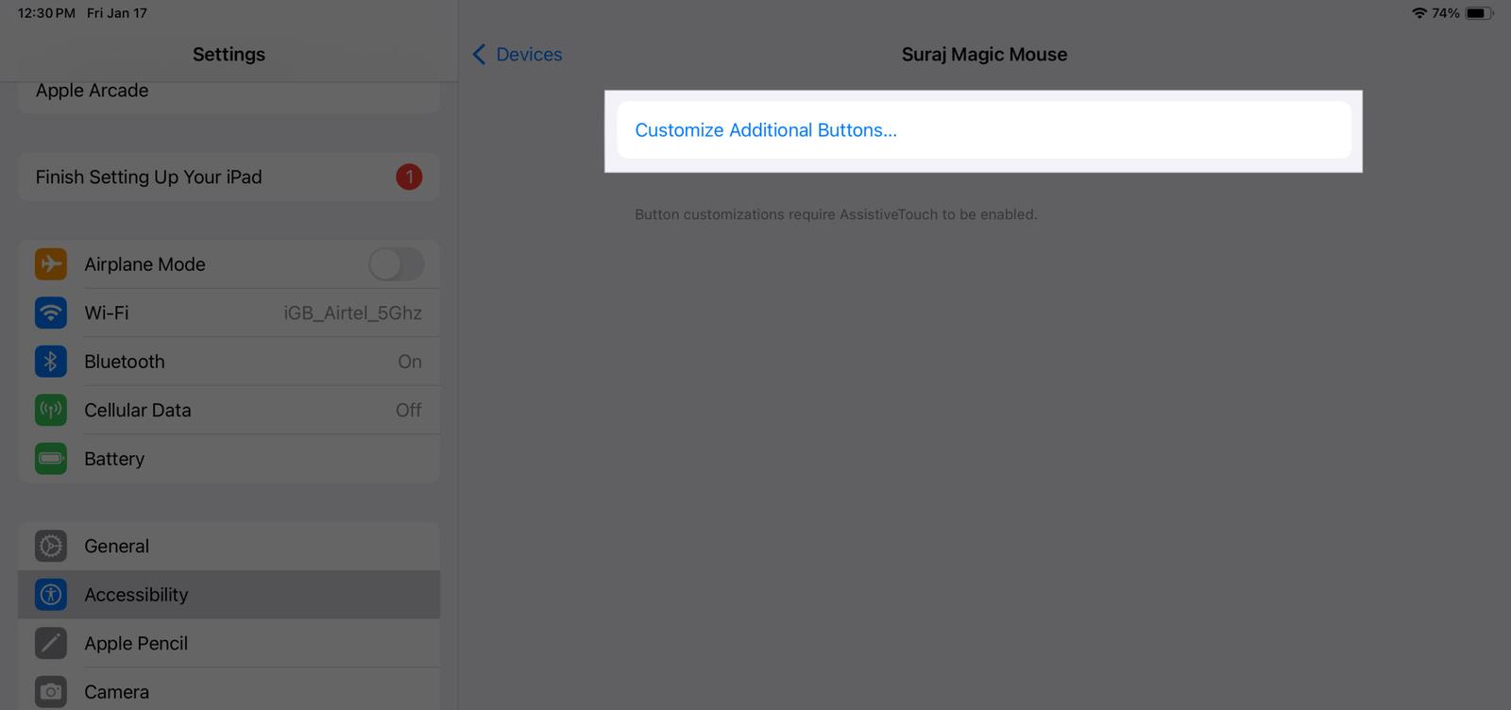The width and height of the screenshot is (1511, 710).
Task: Tap the Cellular Data antenna icon
Action: click(51, 410)
